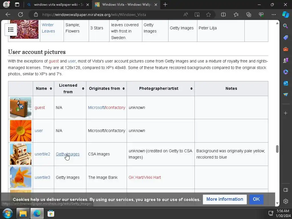Open the Edge profile avatar

pos(6,5)
